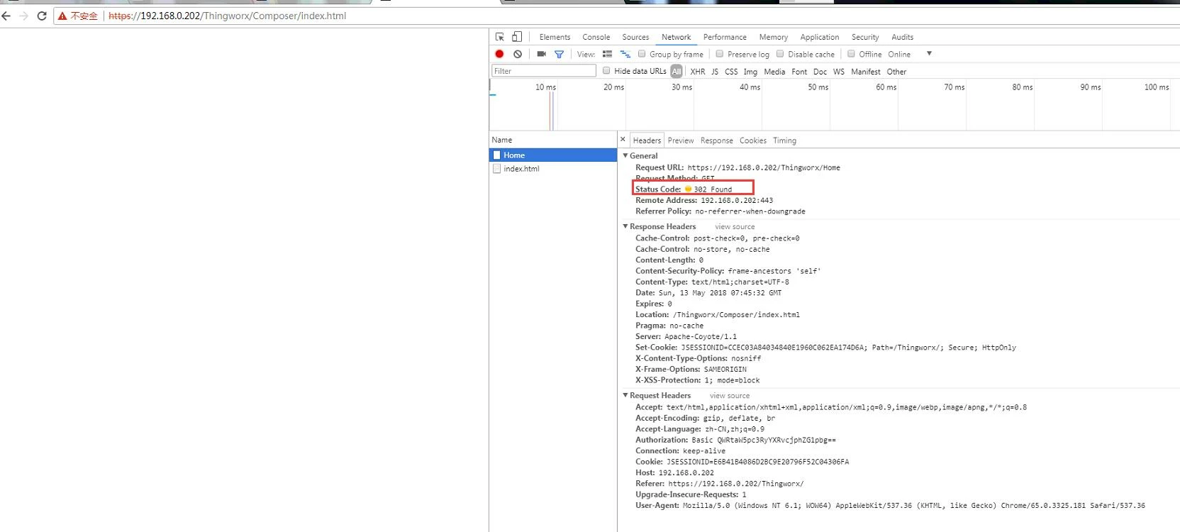Collapse the Response Headers section

pyautogui.click(x=625, y=227)
